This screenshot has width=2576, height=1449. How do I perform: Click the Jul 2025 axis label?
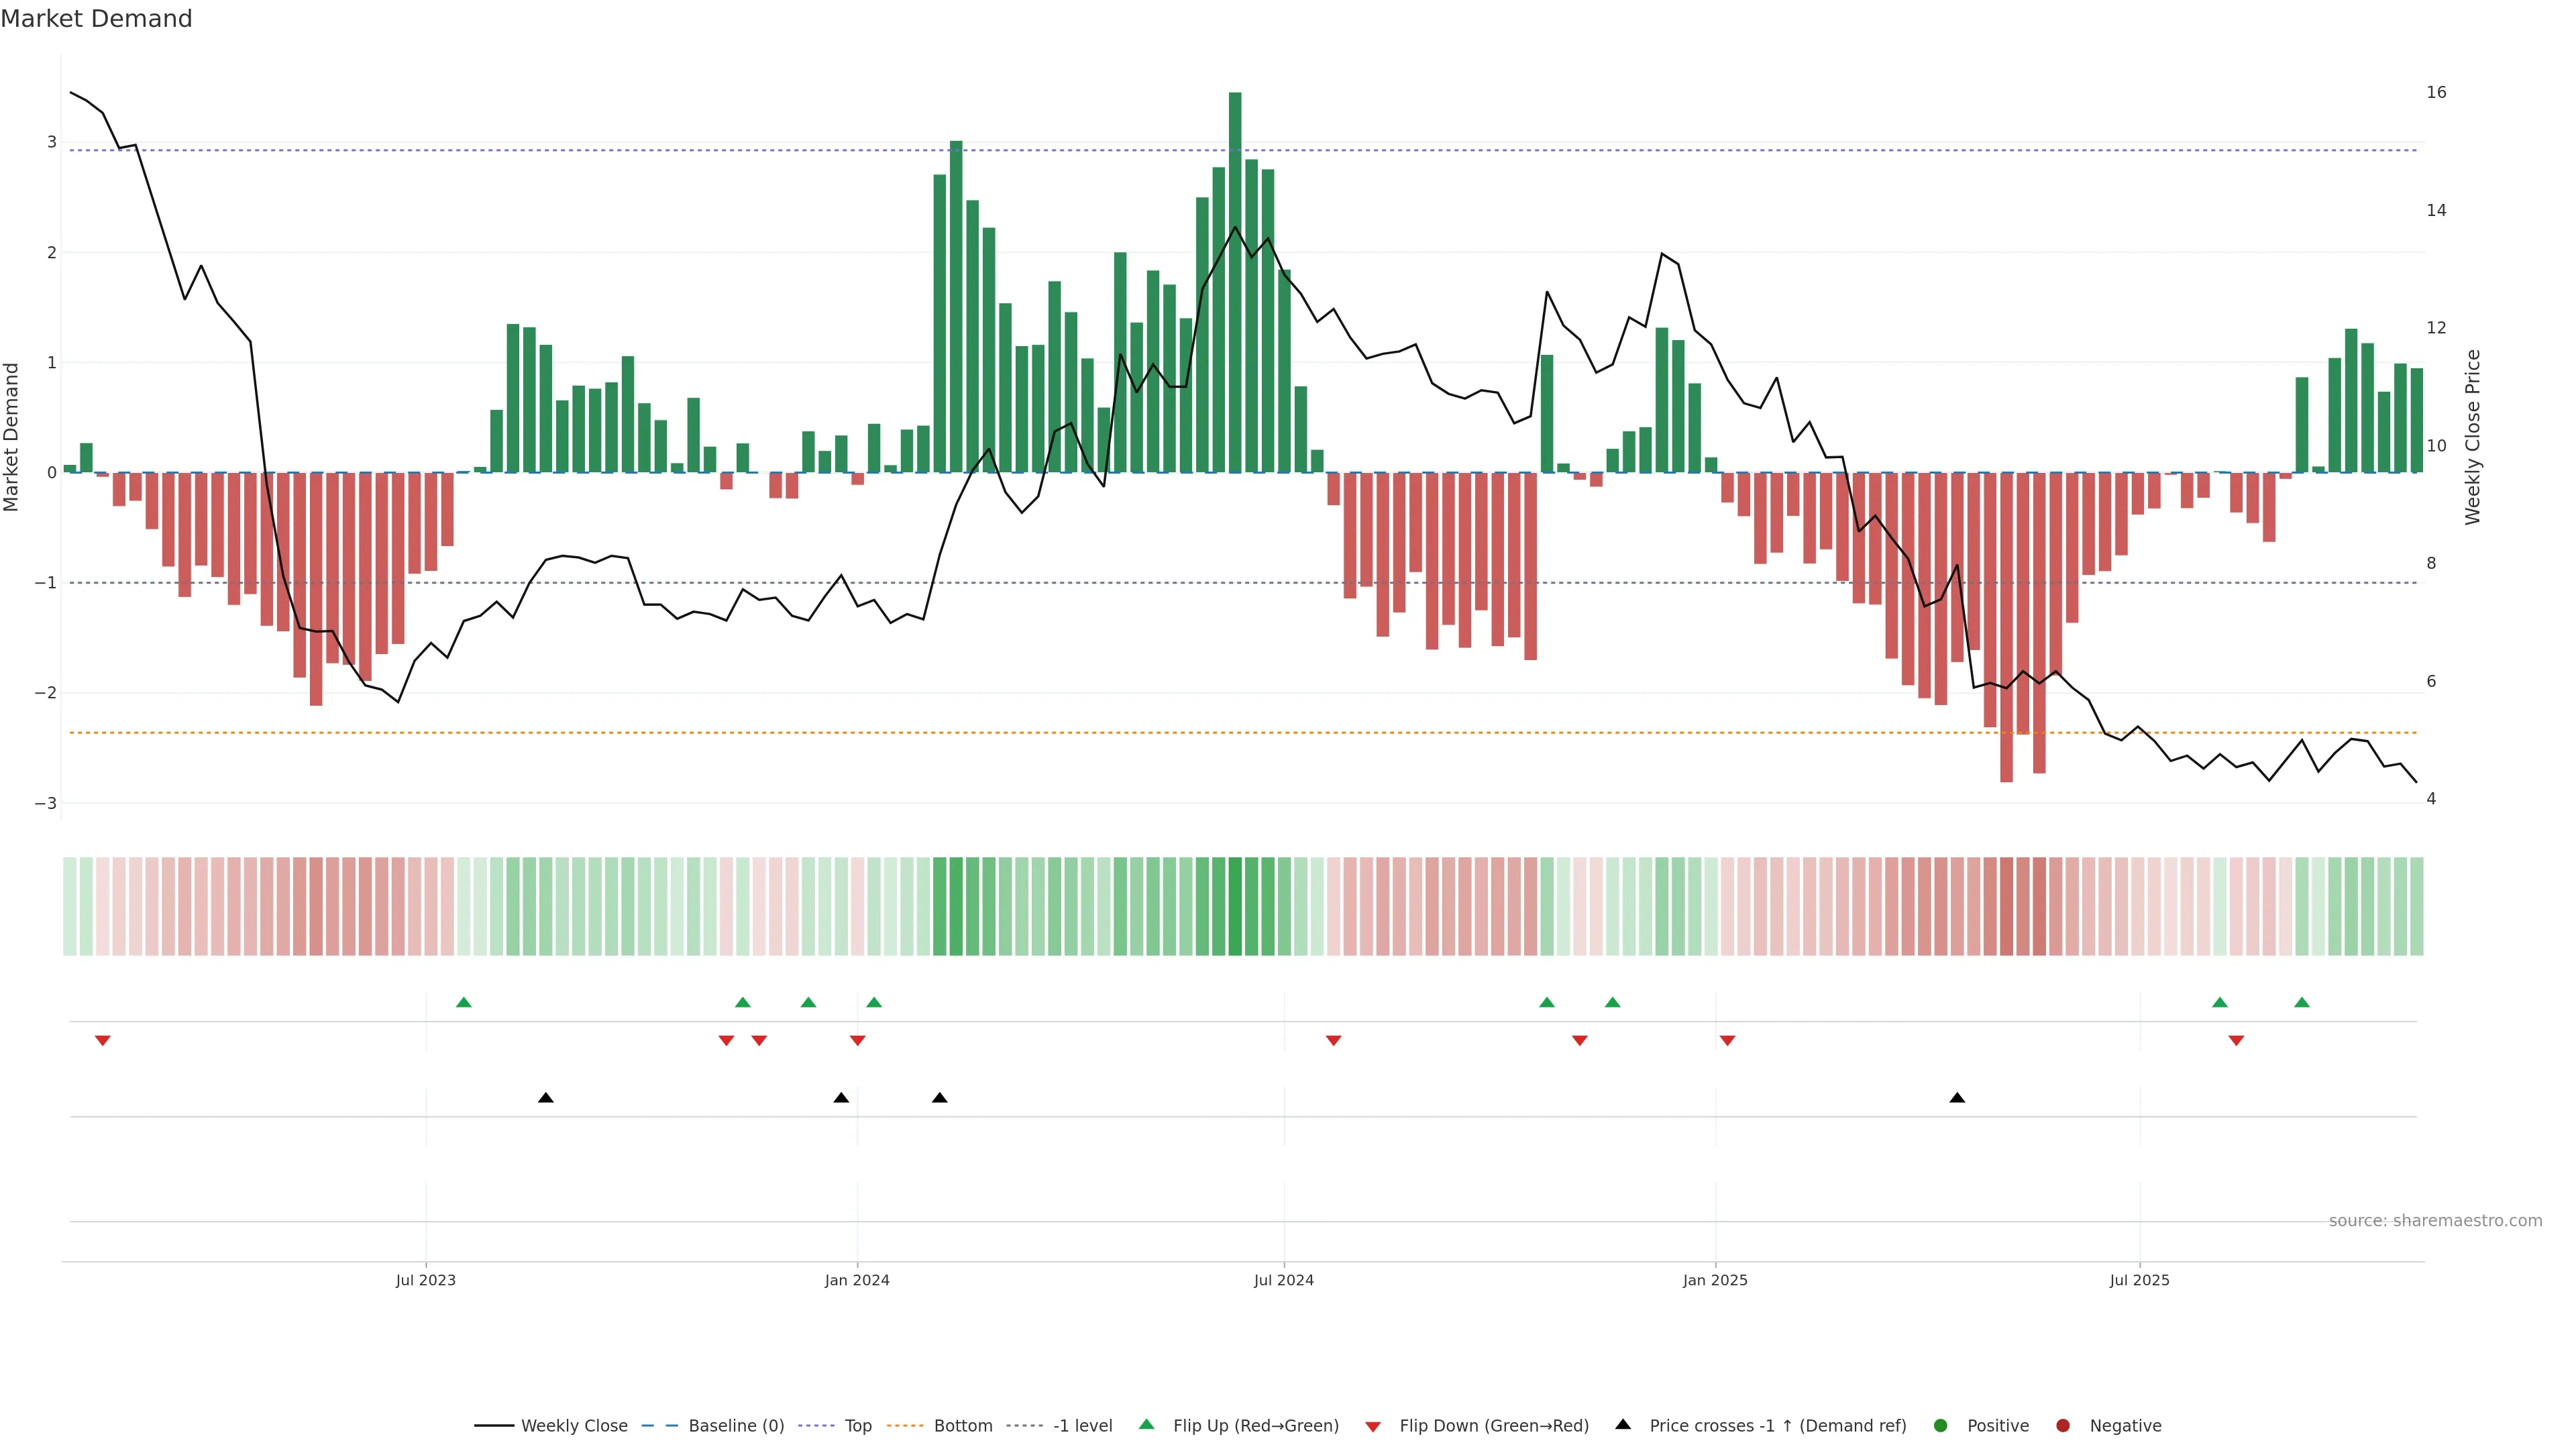pyautogui.click(x=2139, y=1280)
